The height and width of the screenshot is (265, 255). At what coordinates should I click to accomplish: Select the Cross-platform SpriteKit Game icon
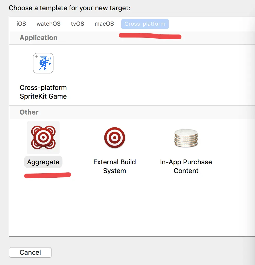[43, 63]
